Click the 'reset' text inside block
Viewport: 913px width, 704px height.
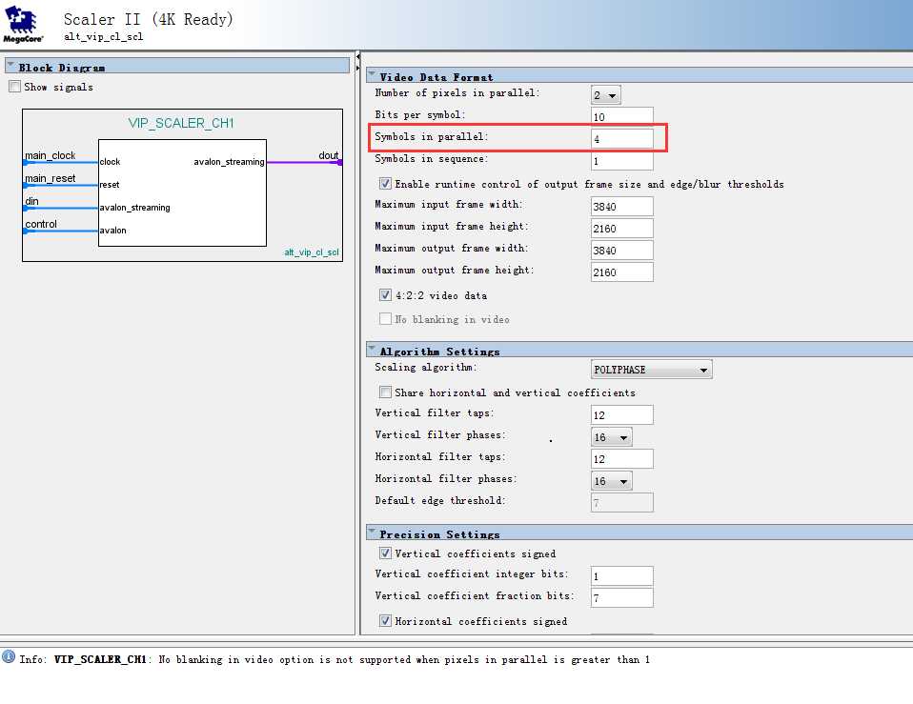[110, 185]
